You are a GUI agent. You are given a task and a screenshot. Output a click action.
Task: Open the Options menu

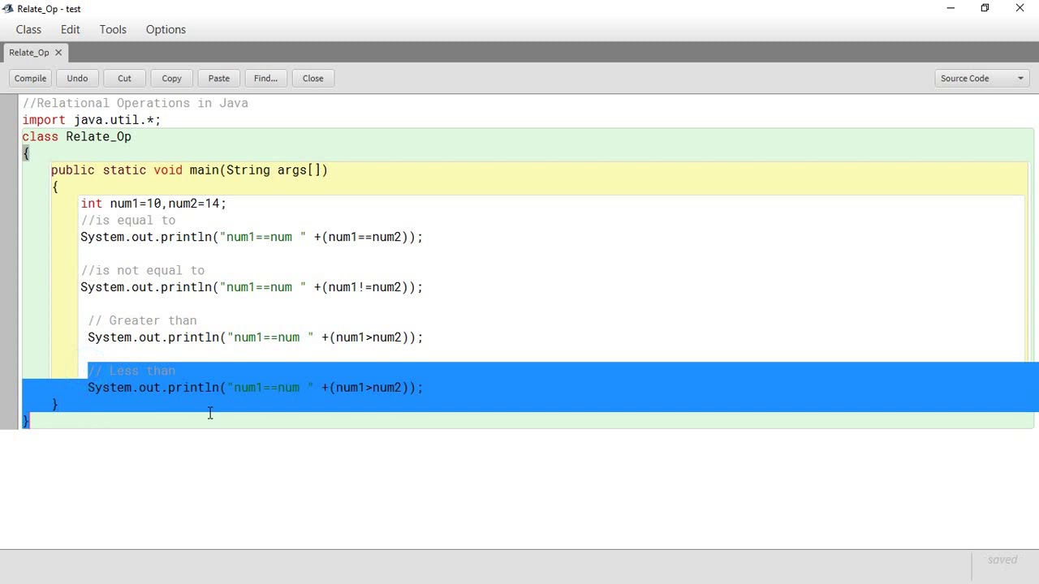point(166,29)
